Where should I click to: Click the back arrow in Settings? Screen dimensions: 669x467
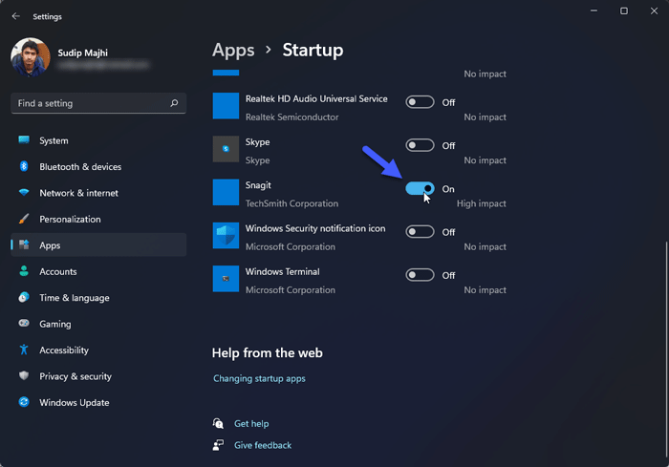click(16, 16)
